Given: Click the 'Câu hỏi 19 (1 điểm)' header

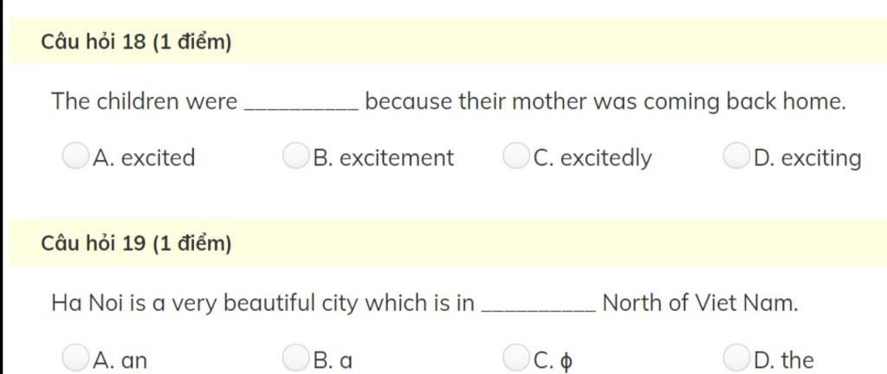Looking at the screenshot, I should [136, 243].
